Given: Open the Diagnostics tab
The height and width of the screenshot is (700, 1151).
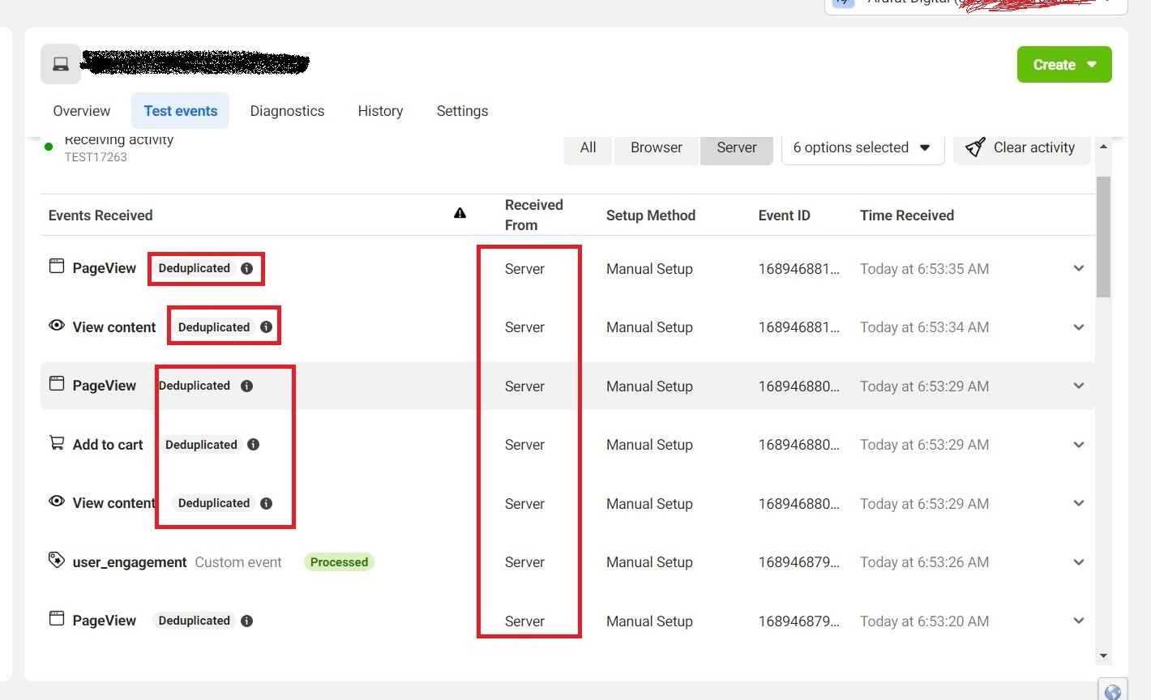Looking at the screenshot, I should click(x=287, y=111).
